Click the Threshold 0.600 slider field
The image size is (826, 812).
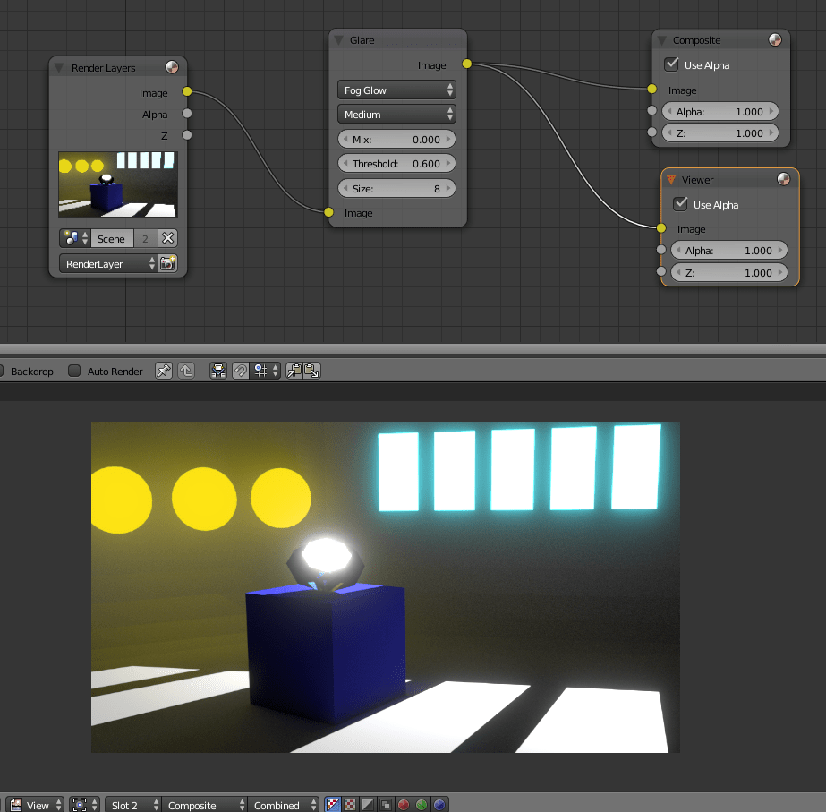pyautogui.click(x=396, y=163)
